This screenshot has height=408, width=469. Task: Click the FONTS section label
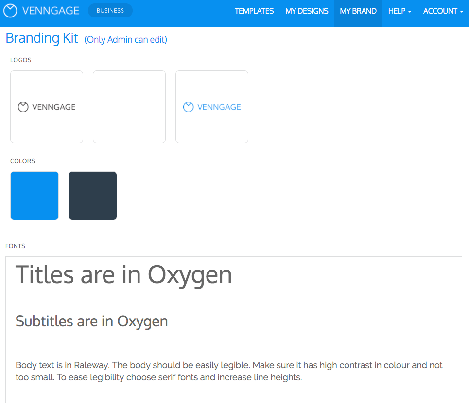(x=15, y=246)
